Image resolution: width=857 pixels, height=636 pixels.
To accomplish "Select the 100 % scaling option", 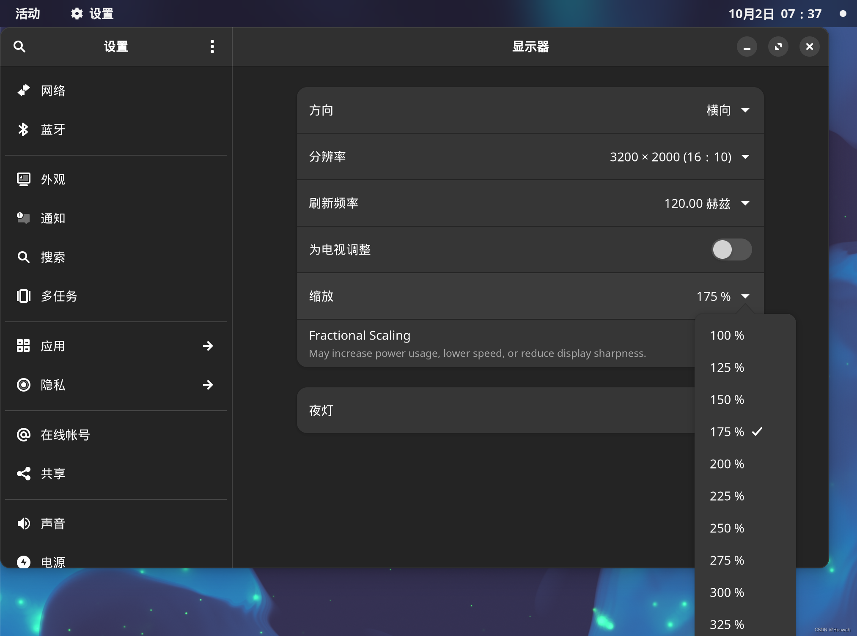I will click(726, 335).
